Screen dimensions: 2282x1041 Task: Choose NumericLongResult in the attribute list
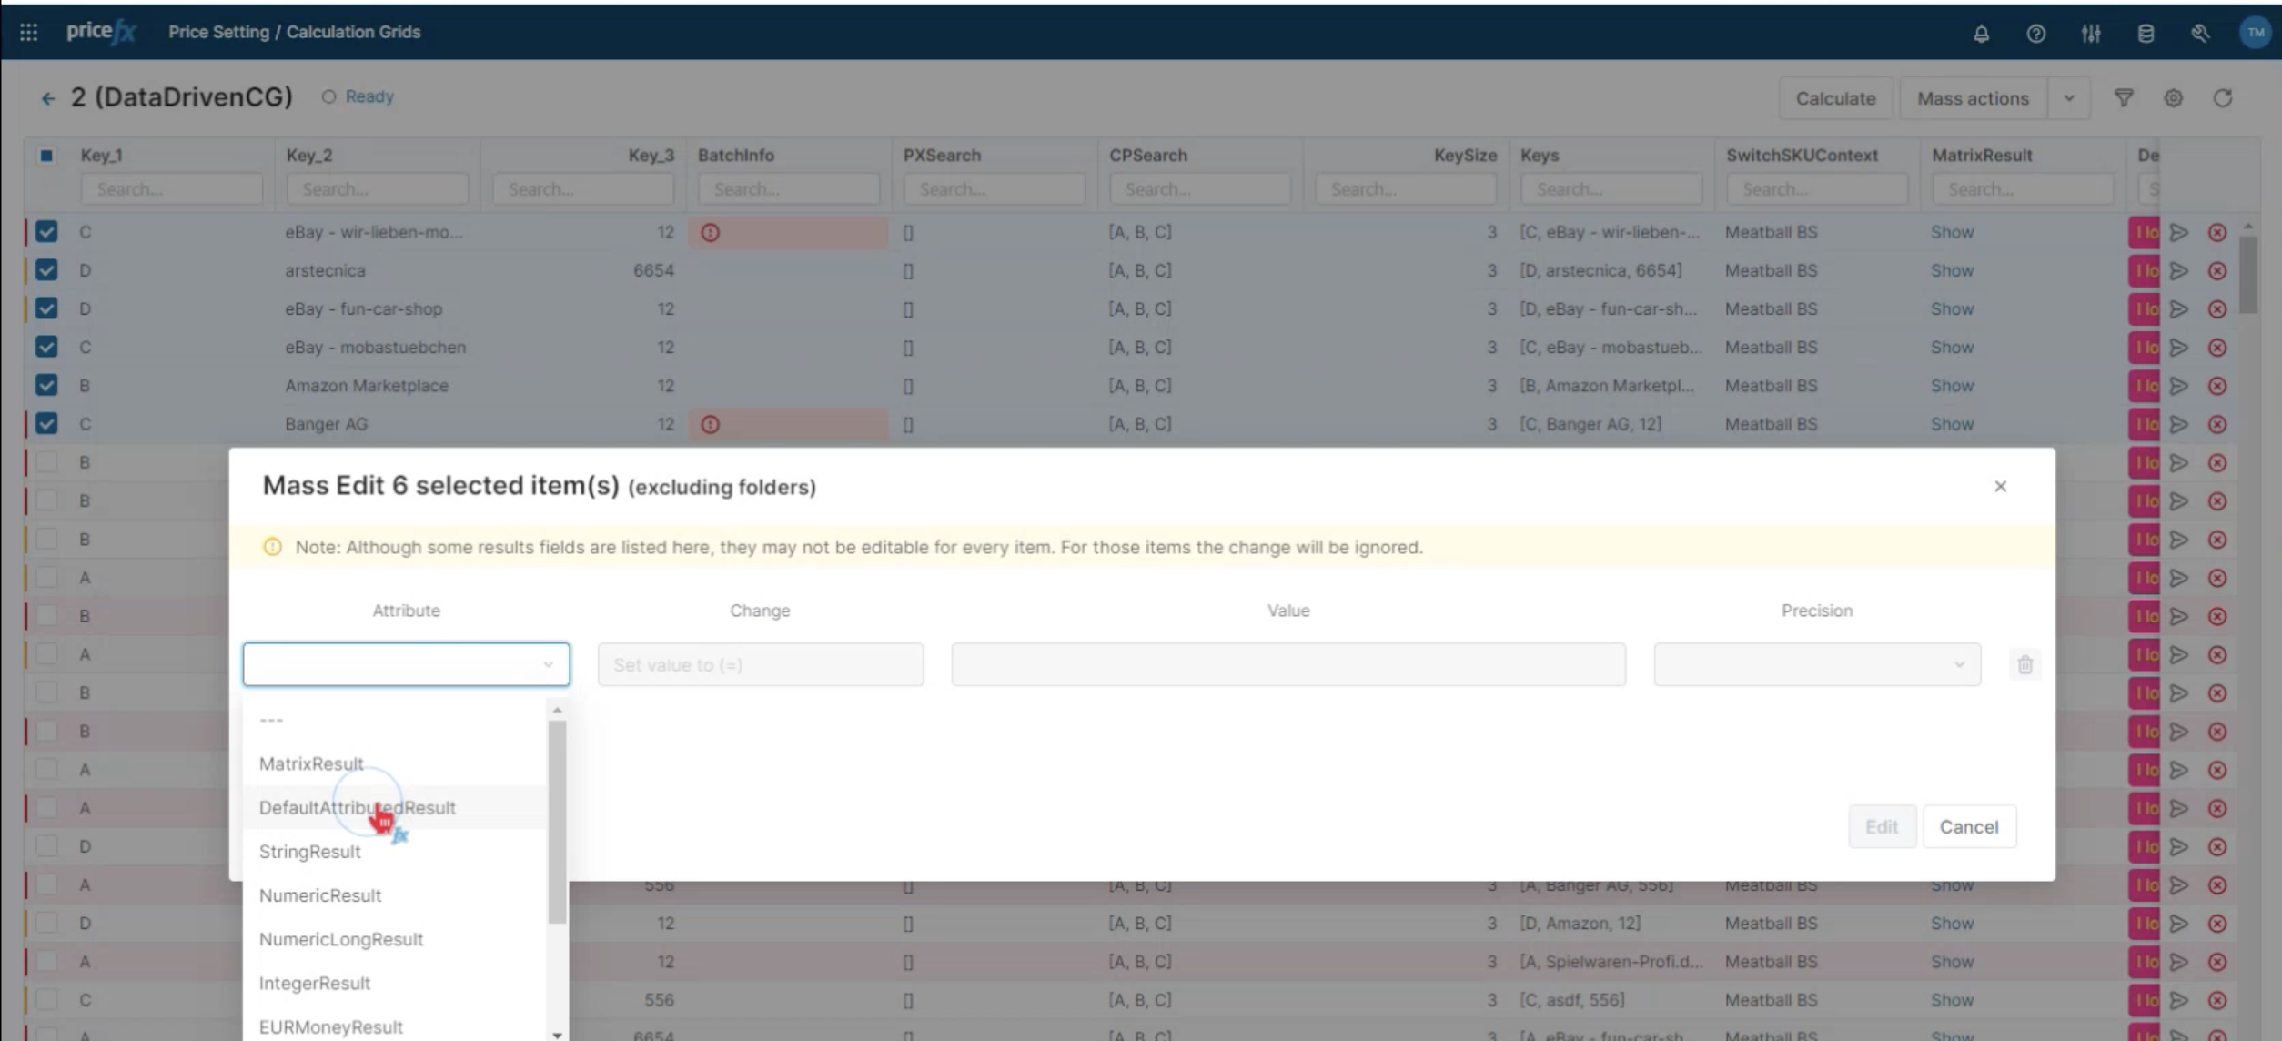pos(341,939)
